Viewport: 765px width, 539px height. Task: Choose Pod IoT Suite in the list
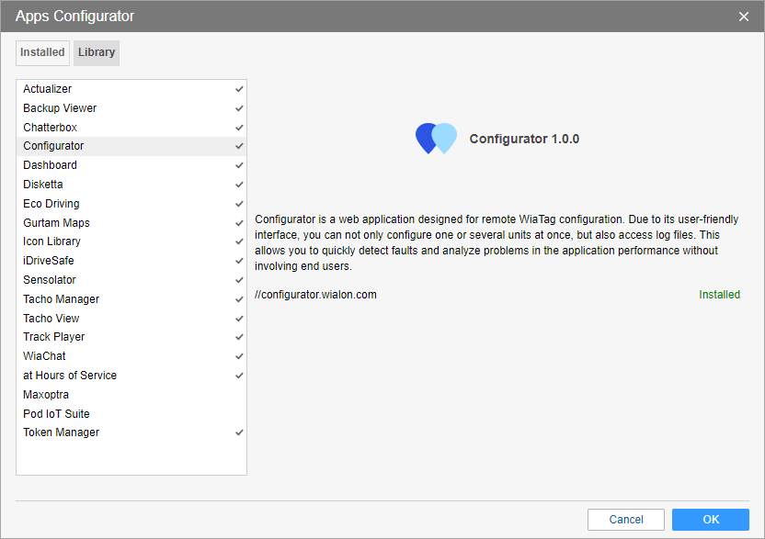(56, 414)
